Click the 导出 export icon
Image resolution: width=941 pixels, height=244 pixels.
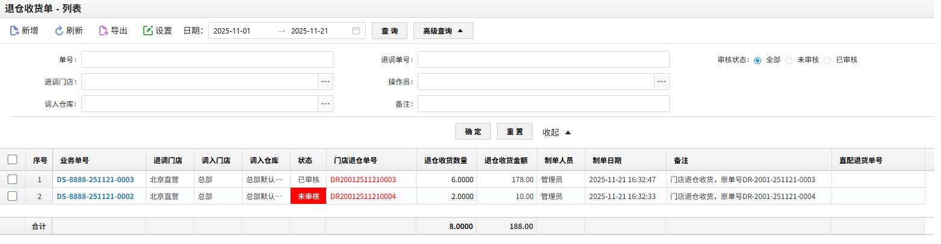pos(103,31)
